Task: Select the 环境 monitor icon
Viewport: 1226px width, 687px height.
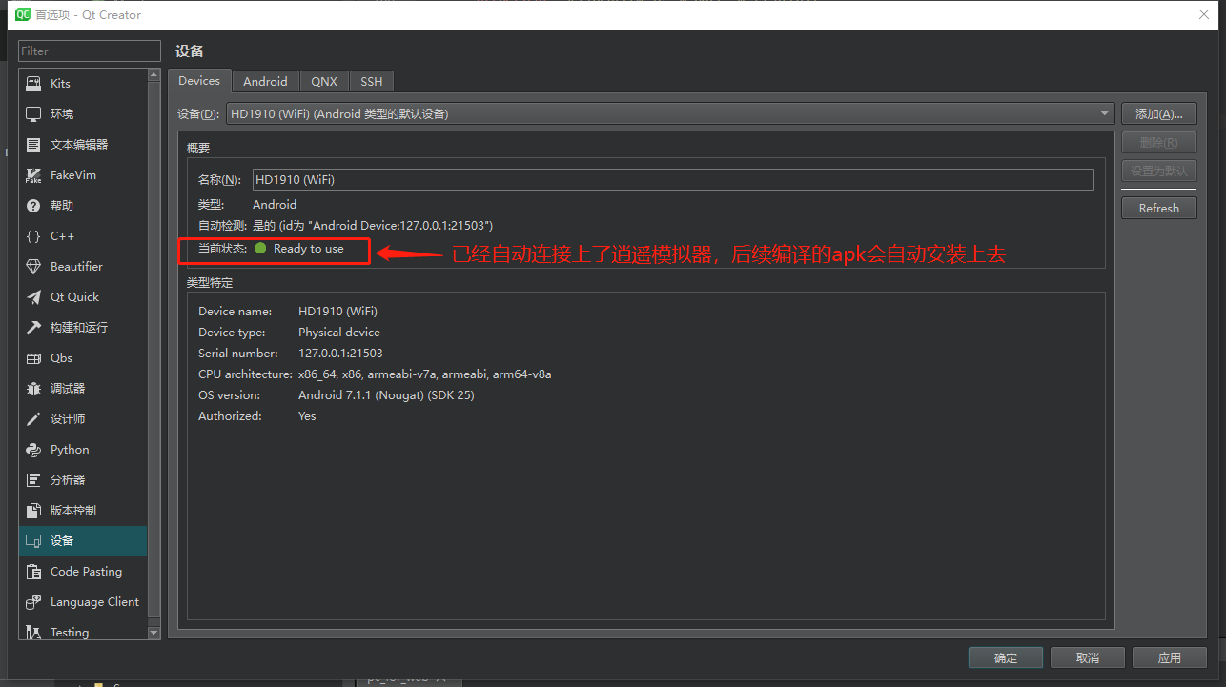Action: tap(33, 114)
